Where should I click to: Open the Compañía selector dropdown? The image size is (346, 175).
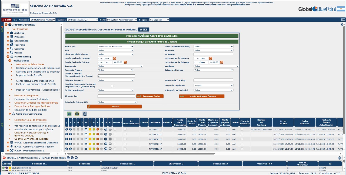[43, 20]
